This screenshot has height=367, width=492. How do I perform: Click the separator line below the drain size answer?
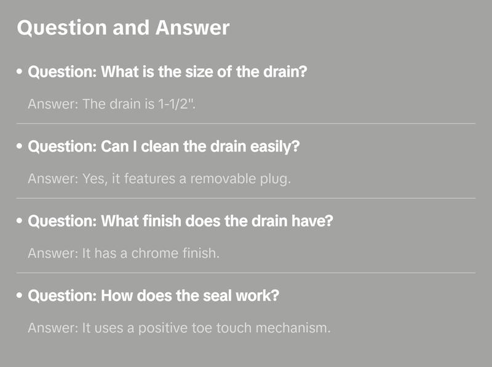pos(246,123)
